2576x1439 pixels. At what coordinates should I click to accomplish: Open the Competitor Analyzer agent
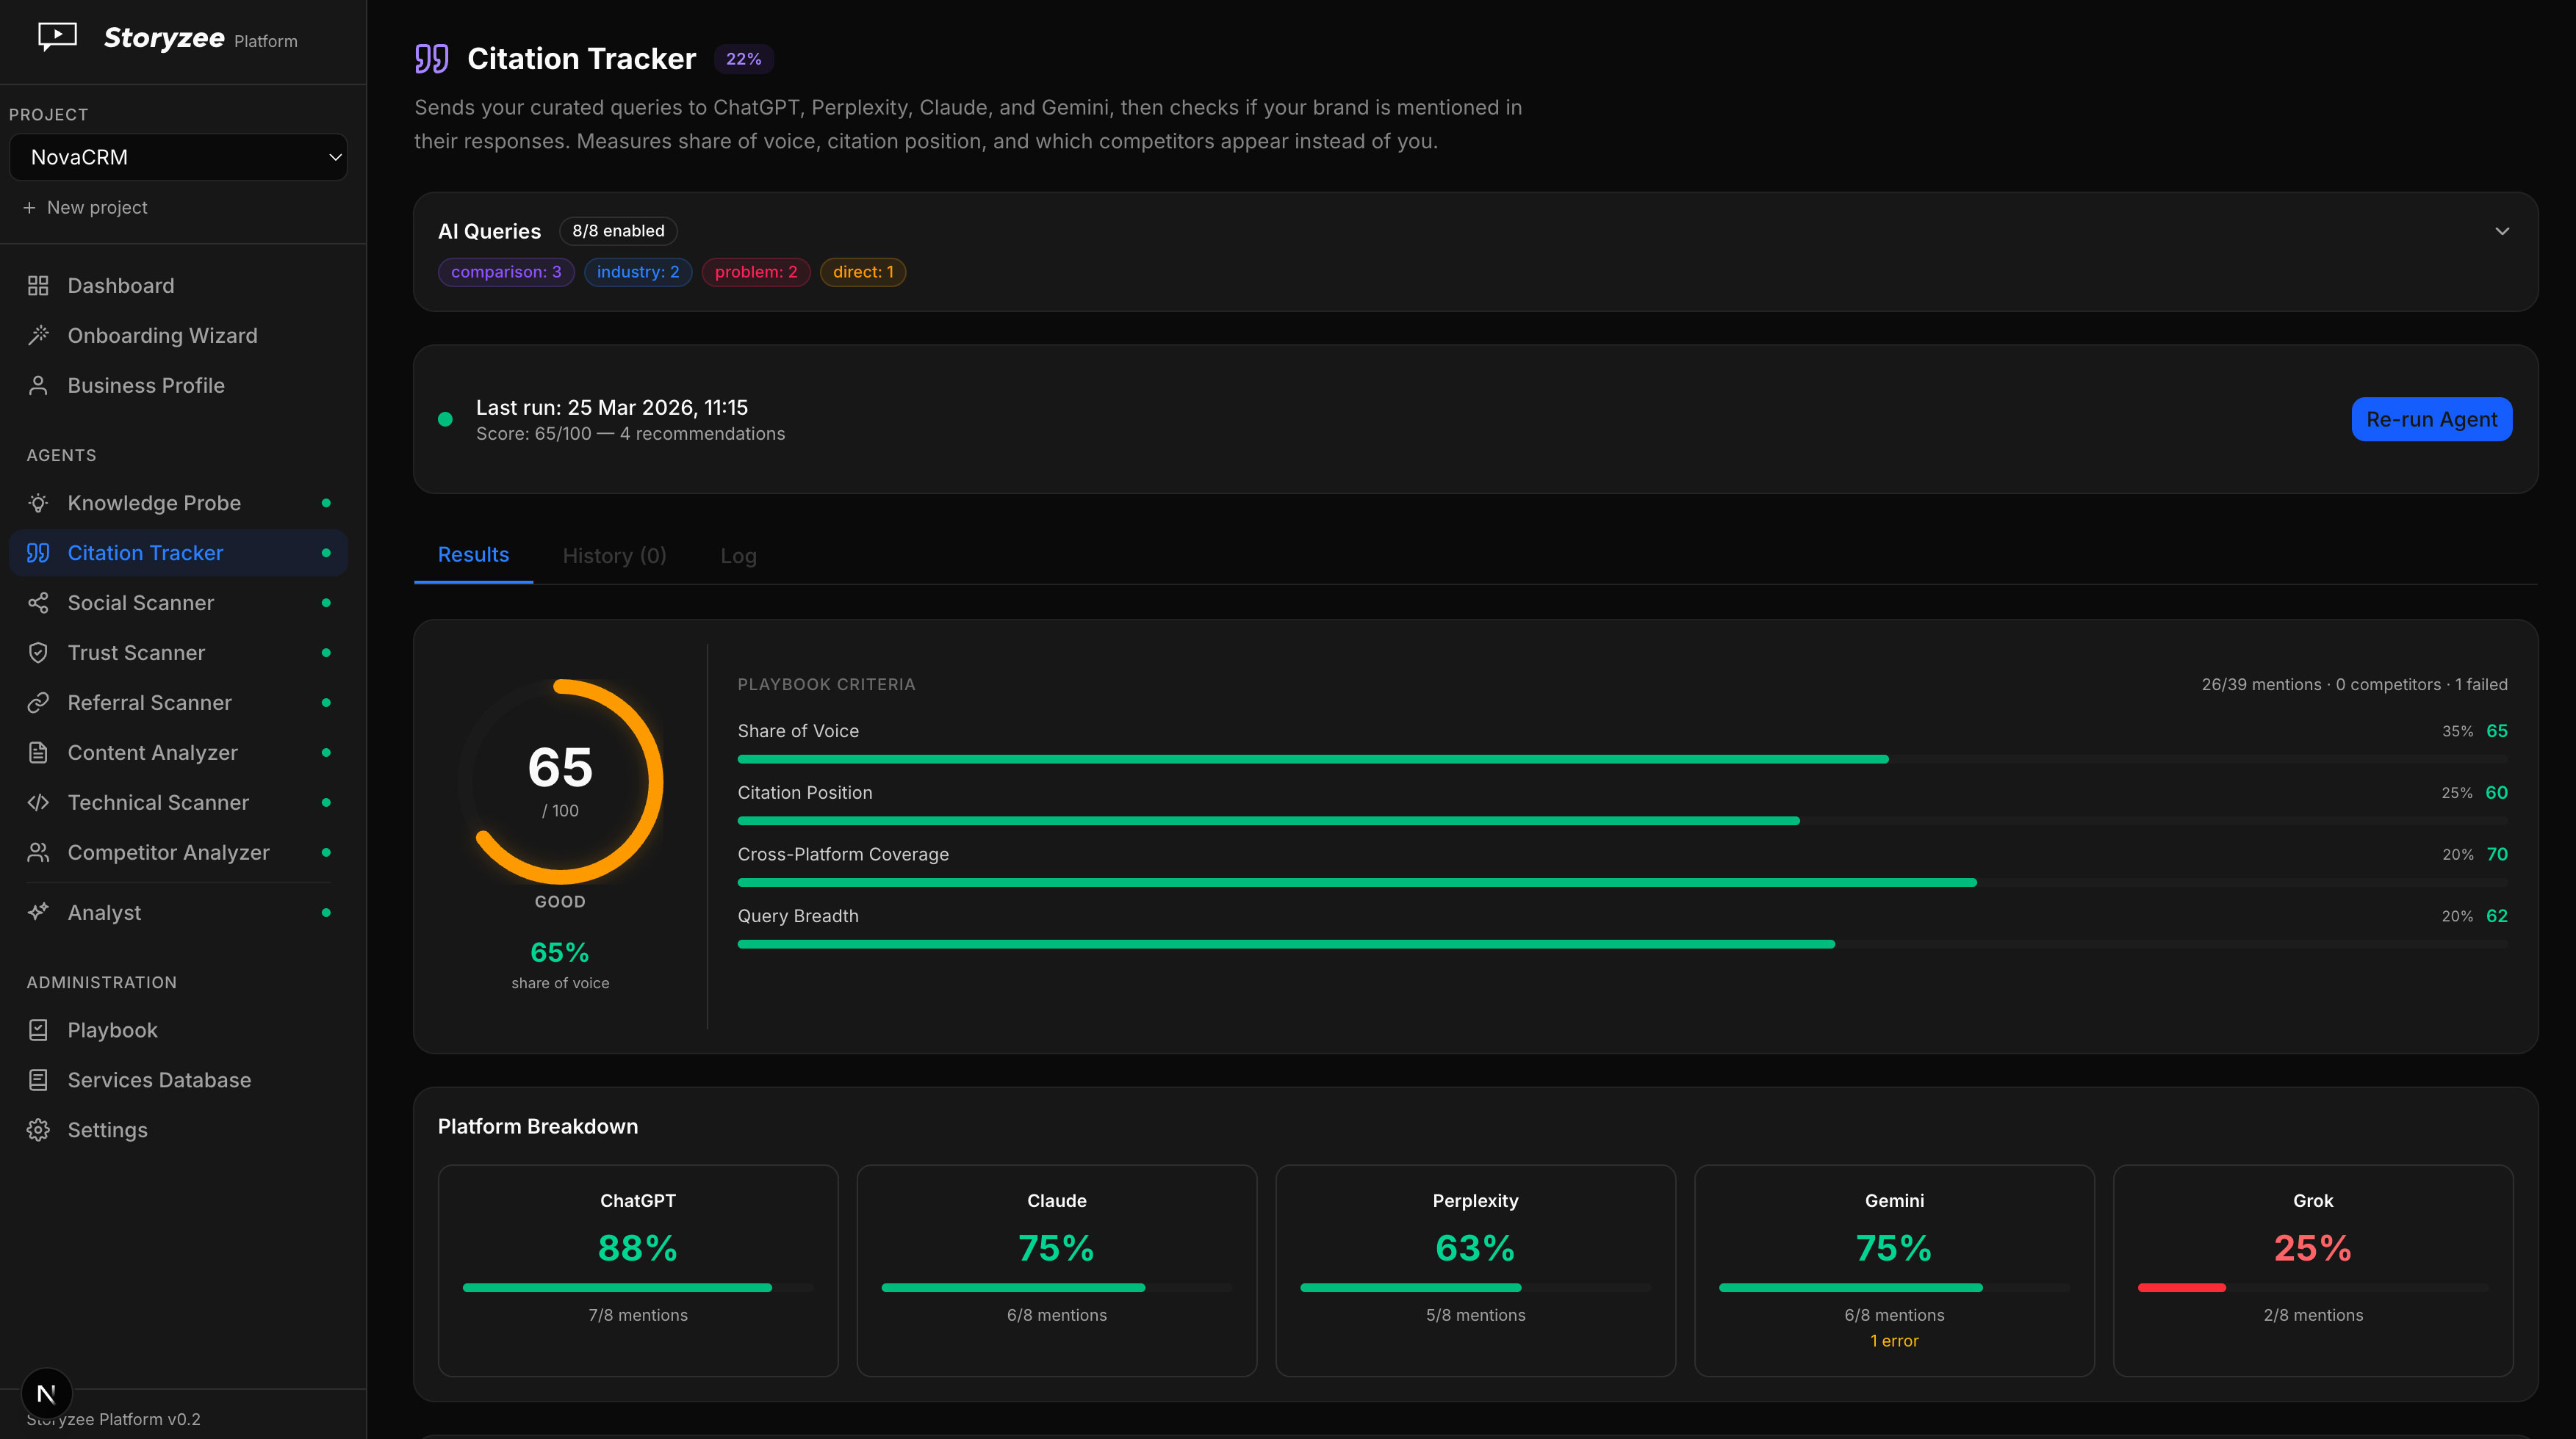click(x=168, y=852)
